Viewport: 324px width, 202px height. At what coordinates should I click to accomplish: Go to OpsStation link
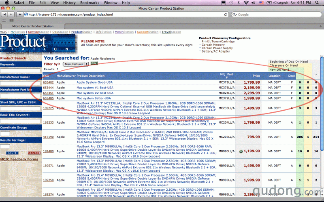click(x=60, y=32)
